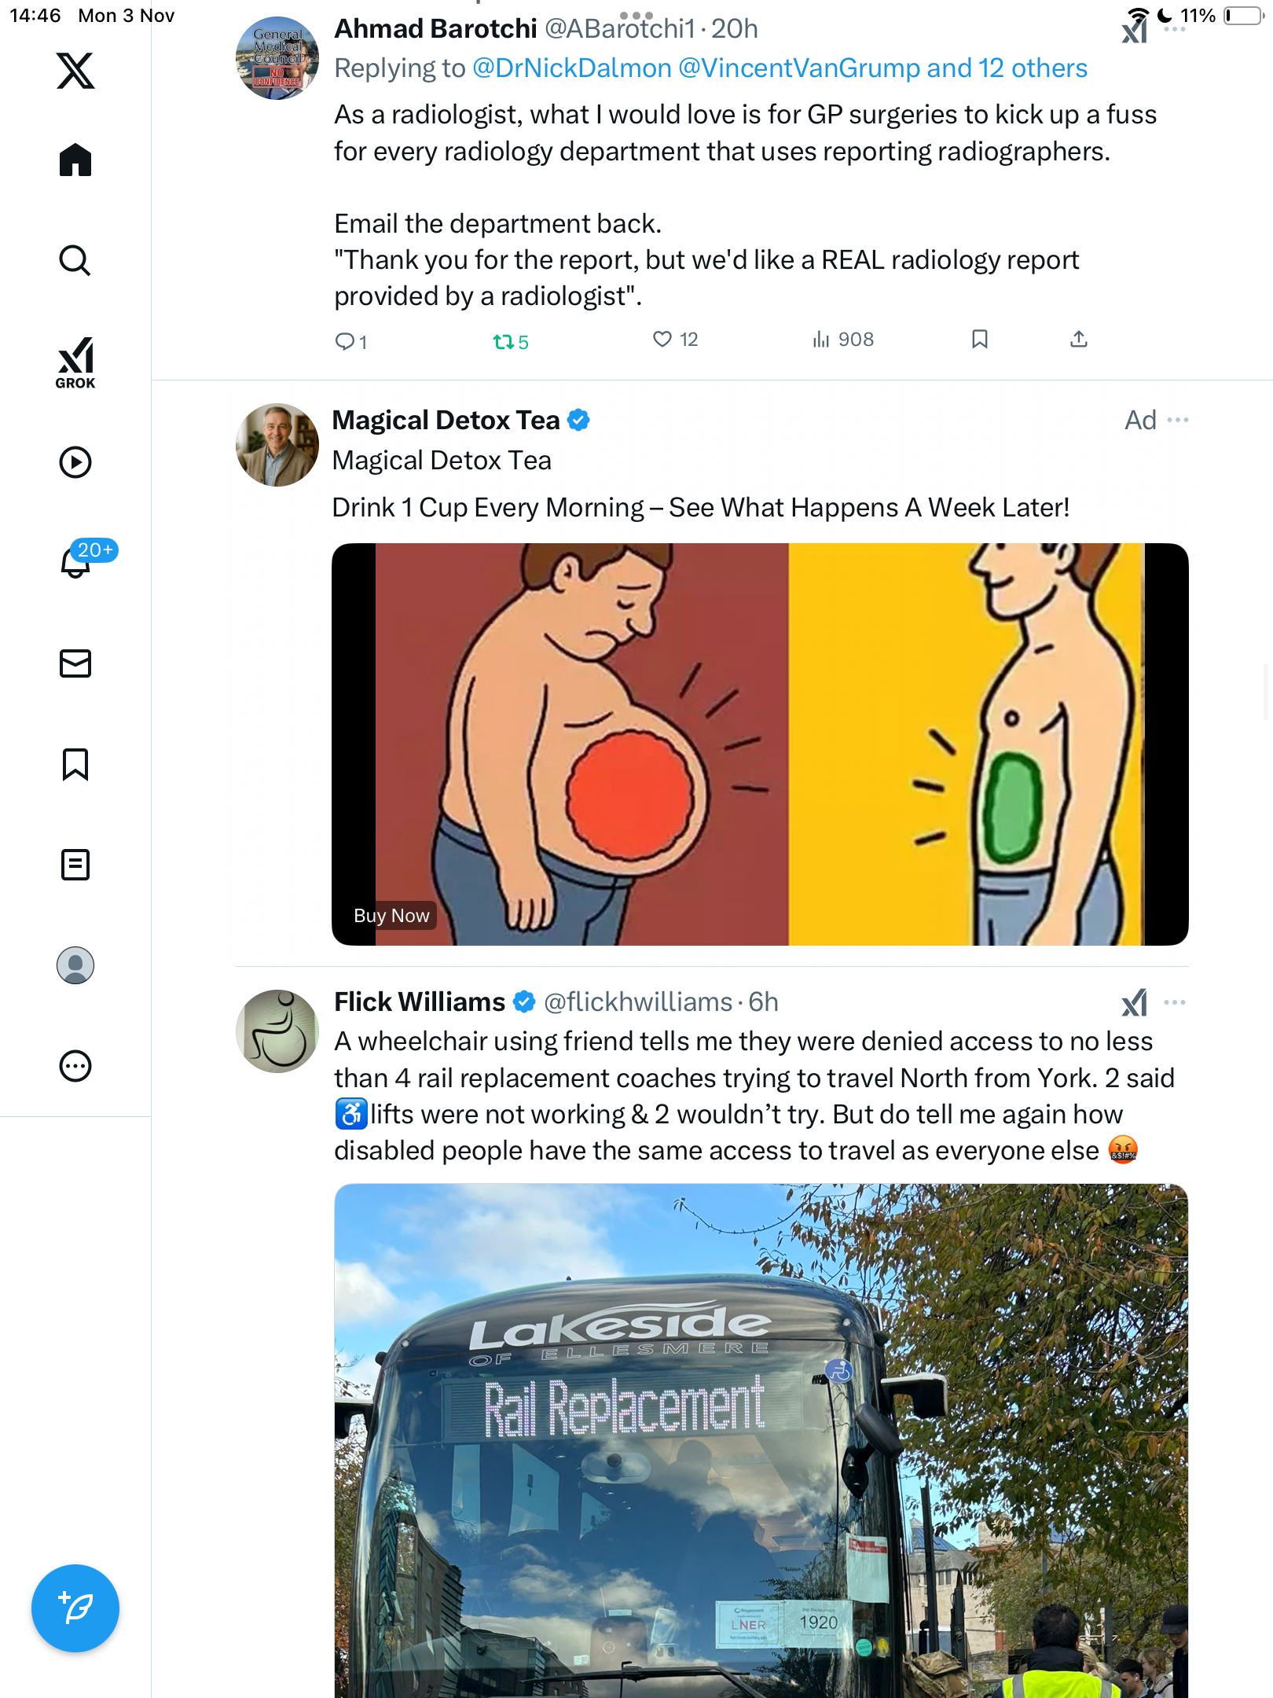1273x1698 pixels.
Task: Tap the compose new post button
Action: [75, 1608]
